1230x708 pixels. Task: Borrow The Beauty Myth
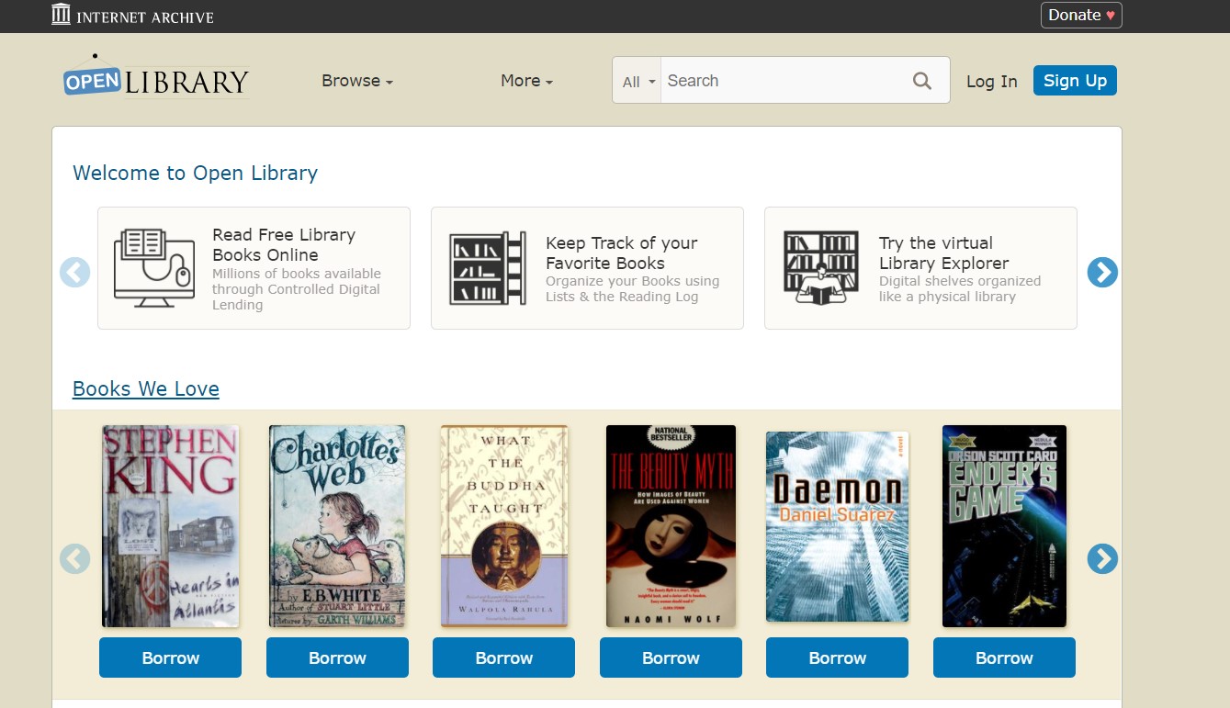pyautogui.click(x=671, y=657)
